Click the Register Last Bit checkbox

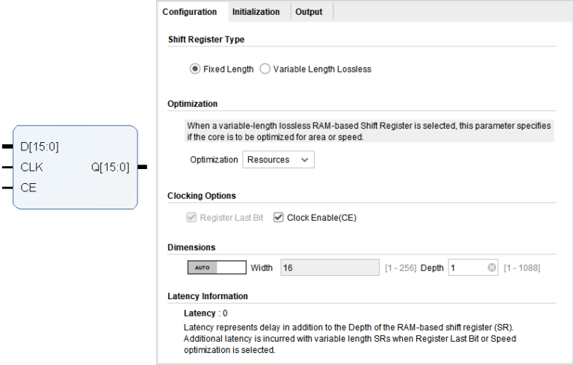pos(192,218)
